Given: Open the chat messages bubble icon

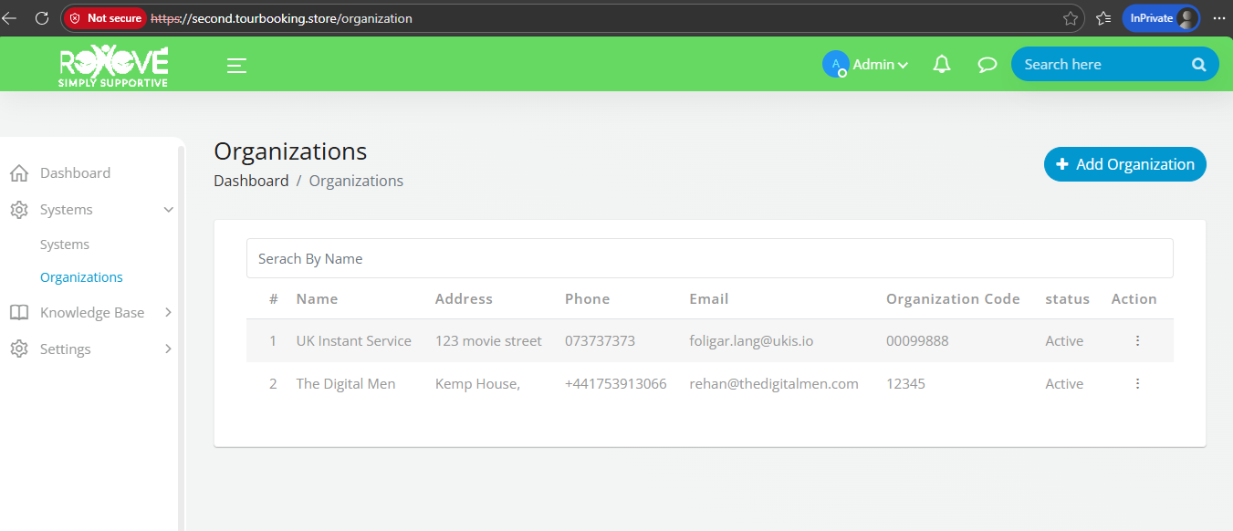Looking at the screenshot, I should pyautogui.click(x=987, y=65).
